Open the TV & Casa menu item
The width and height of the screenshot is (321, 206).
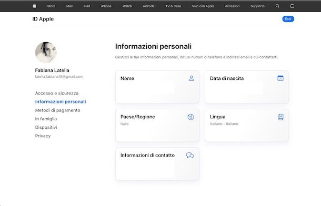173,6
